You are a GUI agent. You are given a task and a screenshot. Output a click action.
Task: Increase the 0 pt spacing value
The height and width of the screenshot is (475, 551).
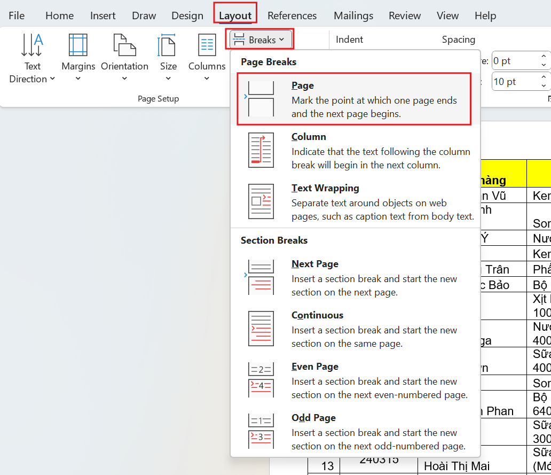pyautogui.click(x=544, y=56)
